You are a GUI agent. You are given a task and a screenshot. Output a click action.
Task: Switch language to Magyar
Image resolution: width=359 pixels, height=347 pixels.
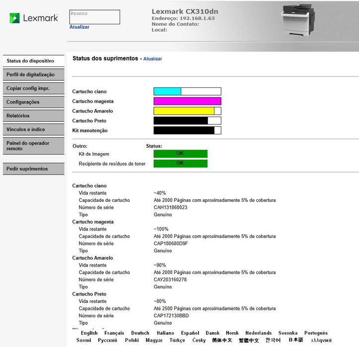pos(154,340)
